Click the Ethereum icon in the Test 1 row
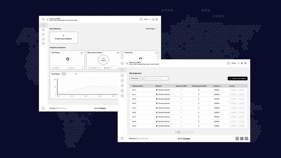 click(157, 90)
